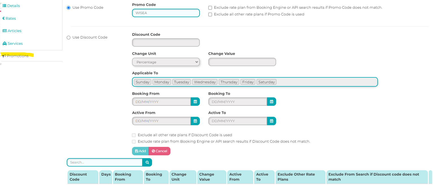Open the Details sidebar tab

click(11, 6)
